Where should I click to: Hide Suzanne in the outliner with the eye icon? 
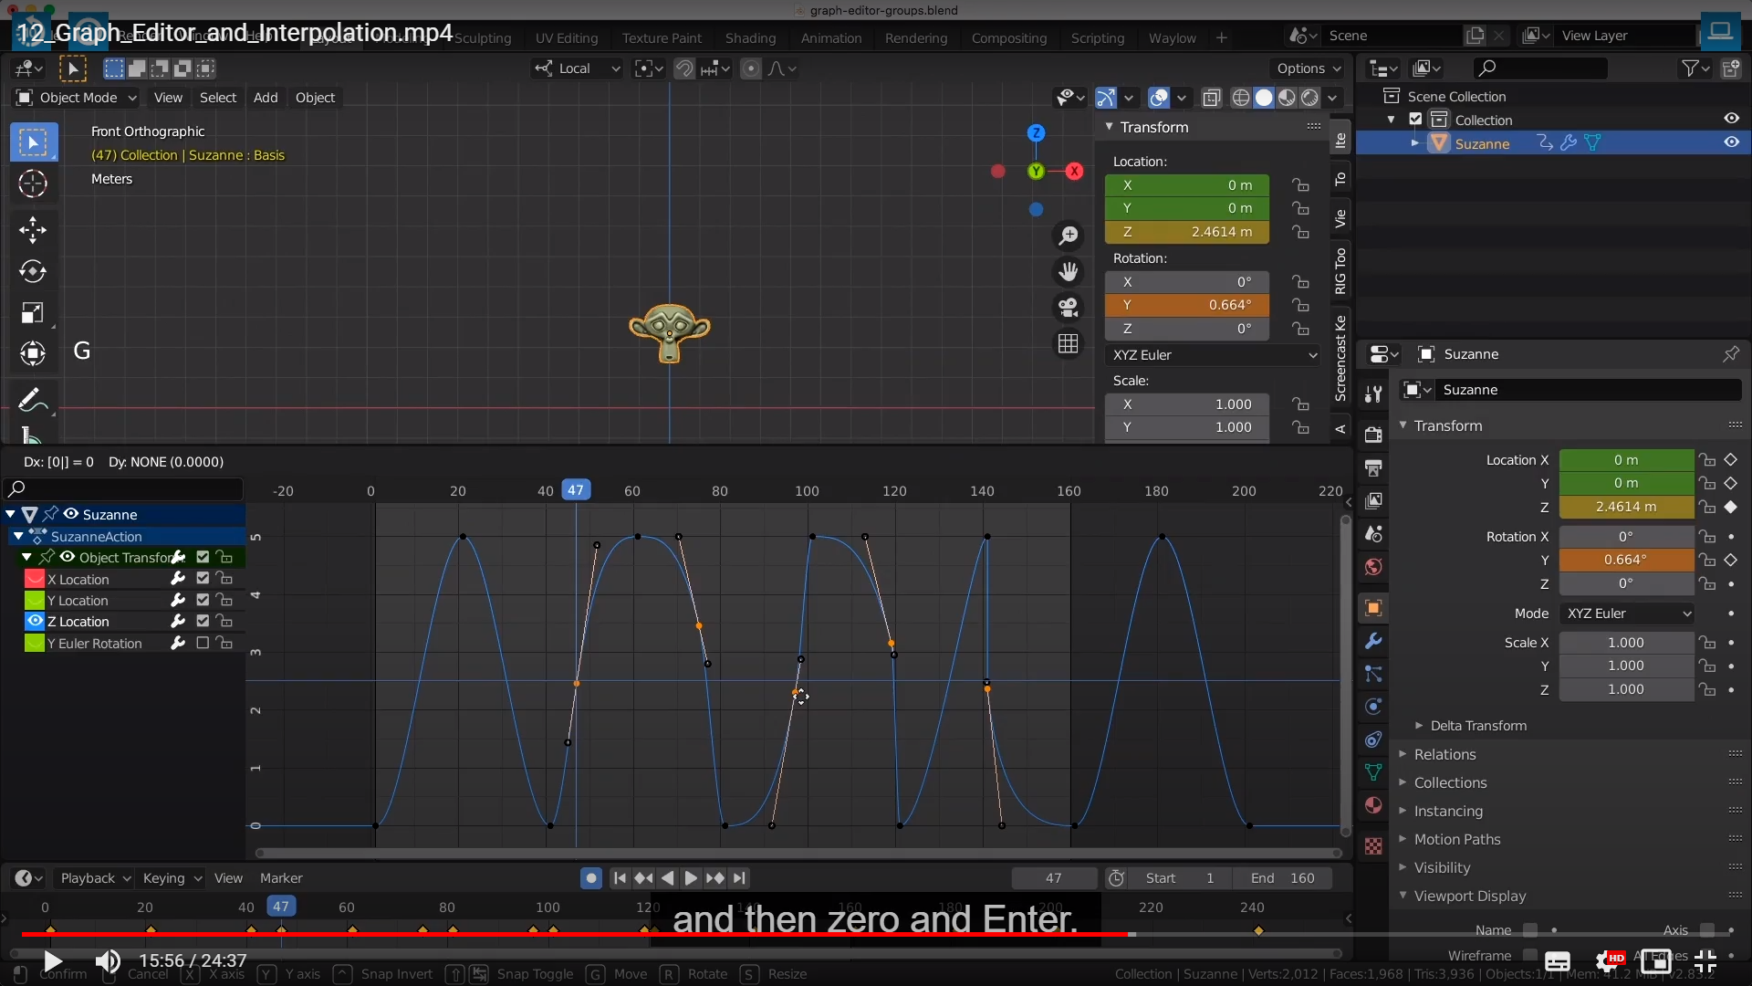(1731, 142)
